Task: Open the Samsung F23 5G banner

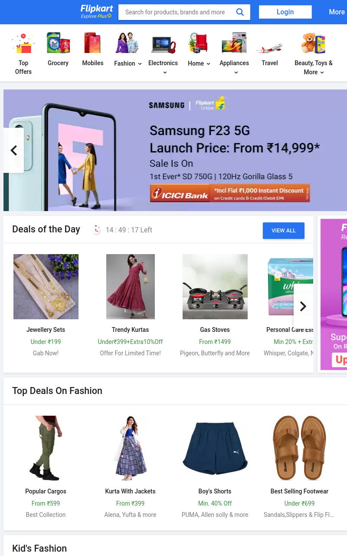Action: 175,150
